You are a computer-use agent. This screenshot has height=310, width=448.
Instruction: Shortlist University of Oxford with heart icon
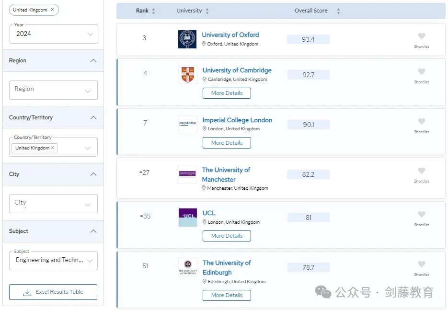422,36
